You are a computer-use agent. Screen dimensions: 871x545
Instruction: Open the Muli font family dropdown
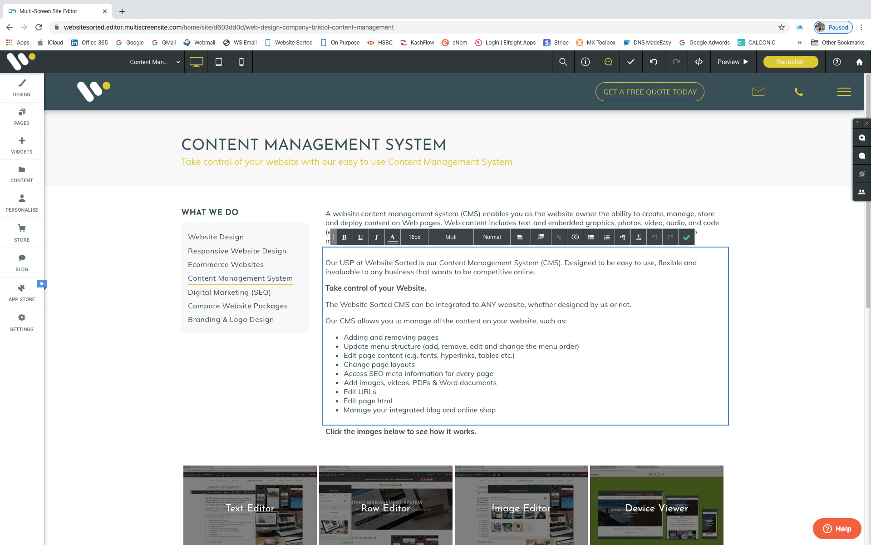[x=450, y=237]
